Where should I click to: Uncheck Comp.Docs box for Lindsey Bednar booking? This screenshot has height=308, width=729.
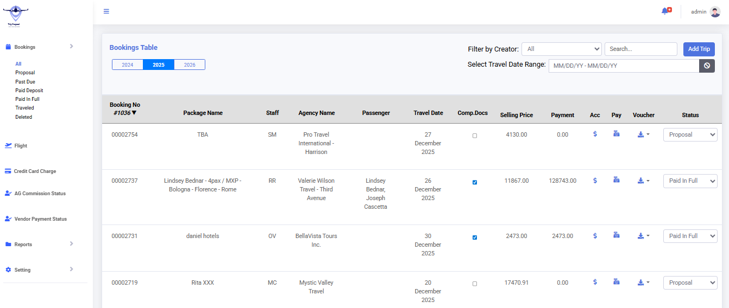pos(475,182)
